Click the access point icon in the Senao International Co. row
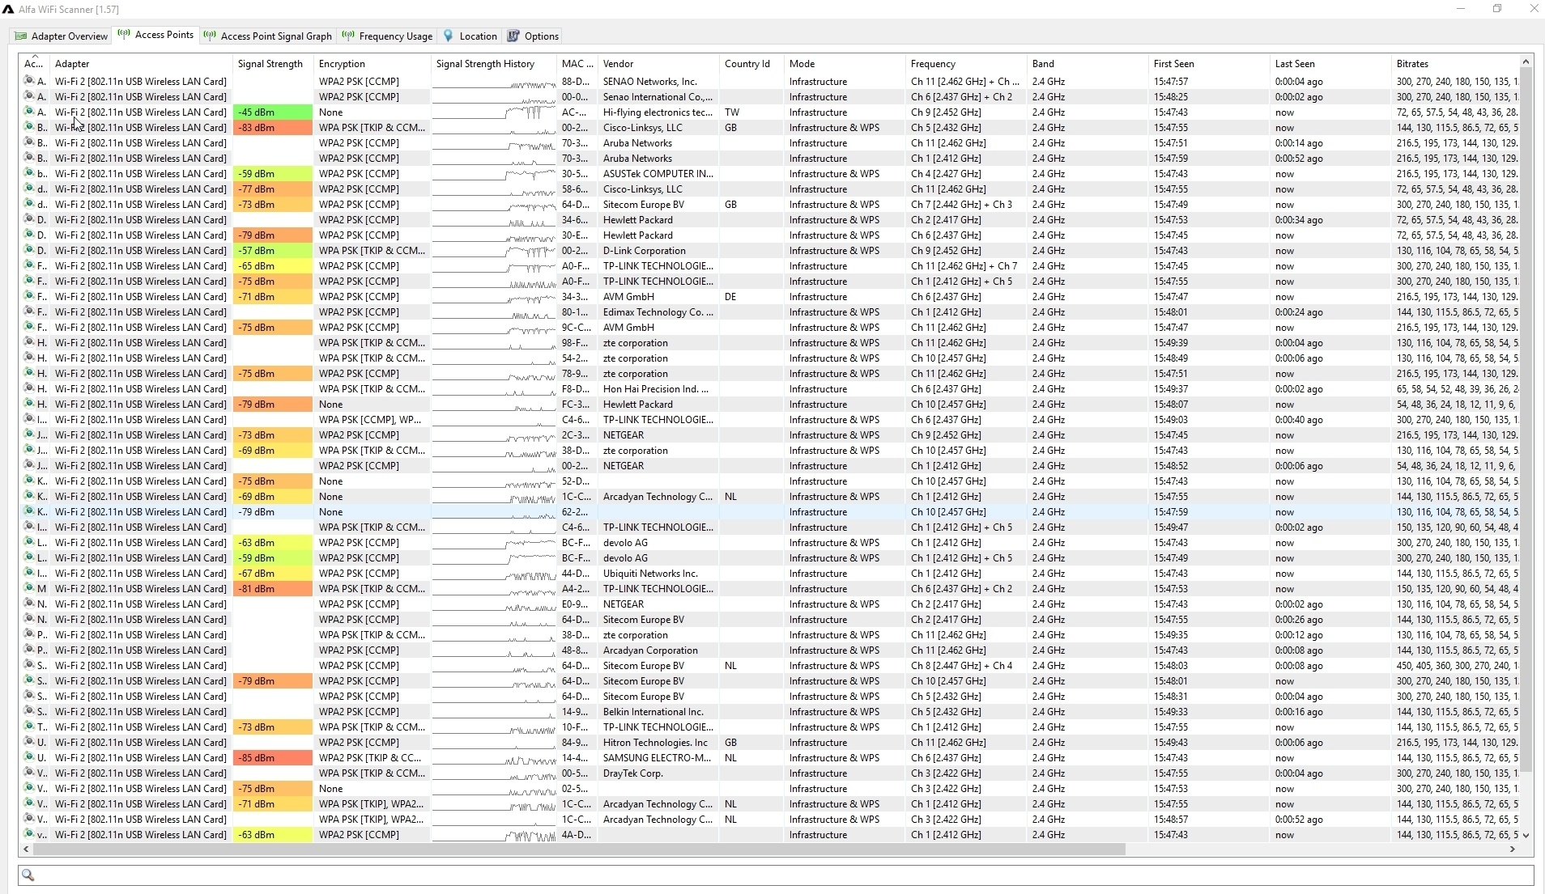This screenshot has height=894, width=1545. [28, 96]
